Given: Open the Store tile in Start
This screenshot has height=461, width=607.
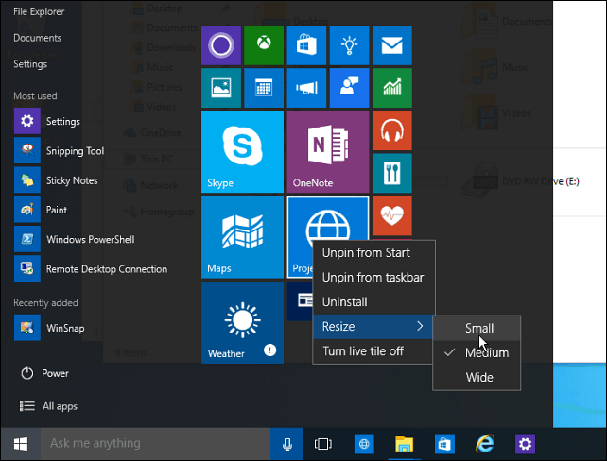Looking at the screenshot, I should tap(306, 45).
